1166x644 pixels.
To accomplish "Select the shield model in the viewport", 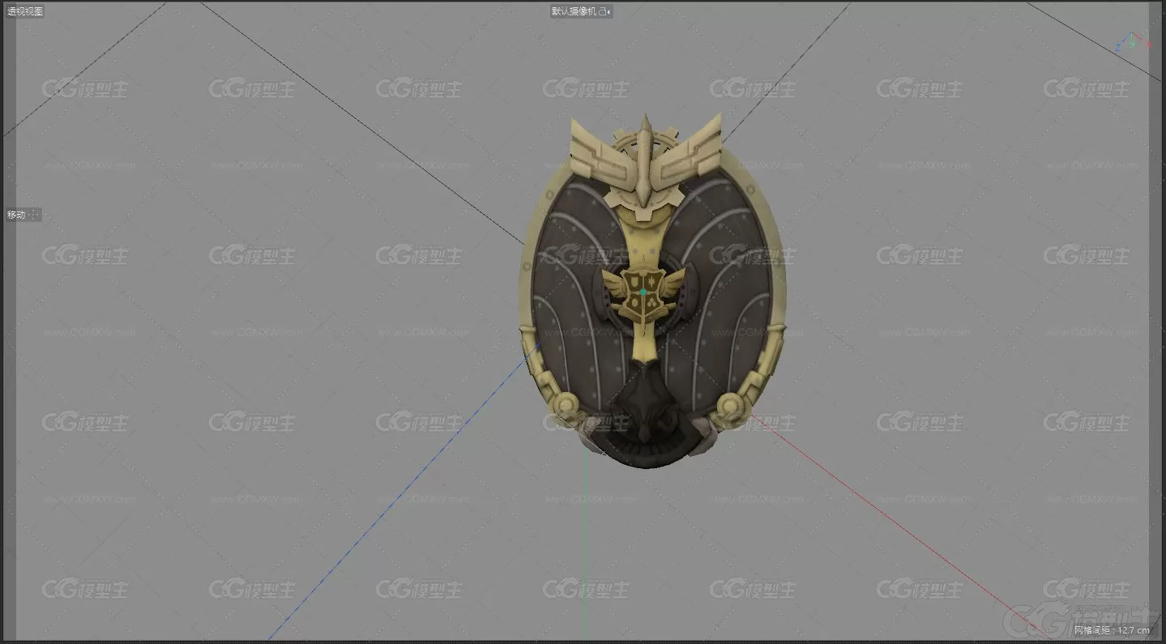I will pyautogui.click(x=651, y=292).
